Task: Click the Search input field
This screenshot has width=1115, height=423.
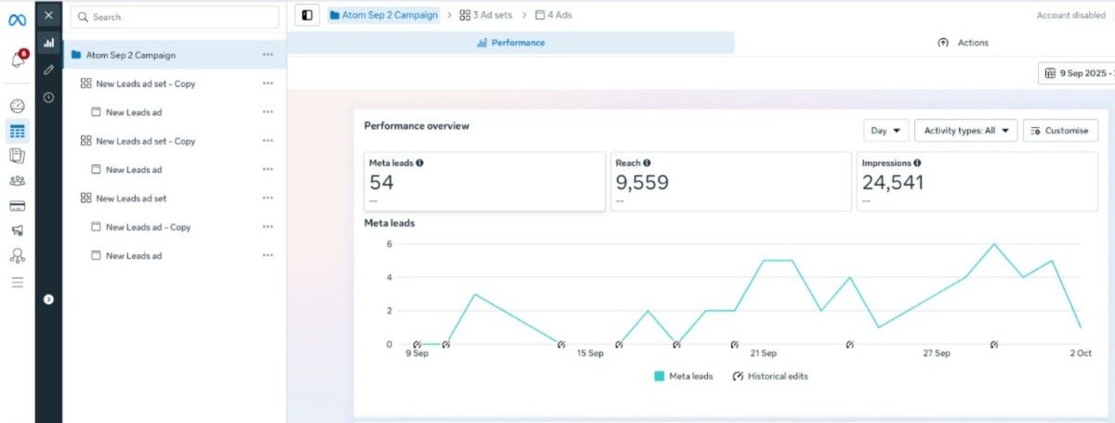Action: tap(175, 17)
